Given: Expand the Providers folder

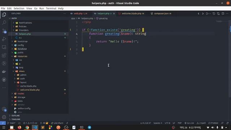Looking at the screenshot, I should click(x=23, y=30).
